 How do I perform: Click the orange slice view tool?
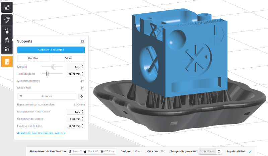pyautogui.click(x=7, y=62)
